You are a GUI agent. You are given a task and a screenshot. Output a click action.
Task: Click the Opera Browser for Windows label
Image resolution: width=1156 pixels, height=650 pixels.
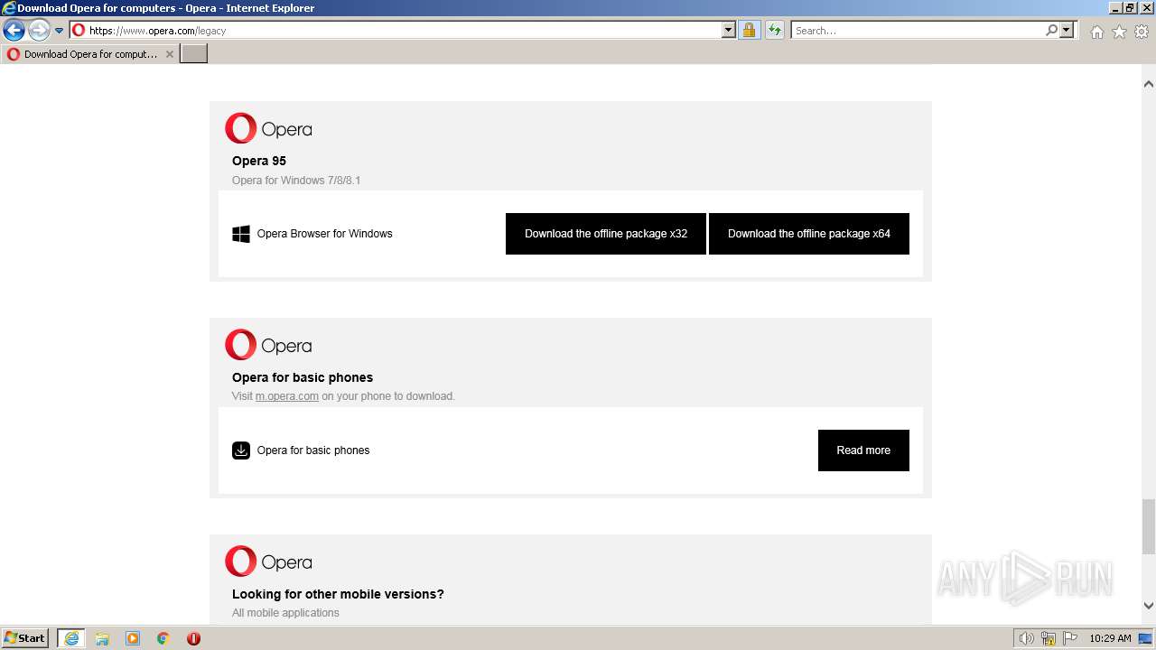325,234
